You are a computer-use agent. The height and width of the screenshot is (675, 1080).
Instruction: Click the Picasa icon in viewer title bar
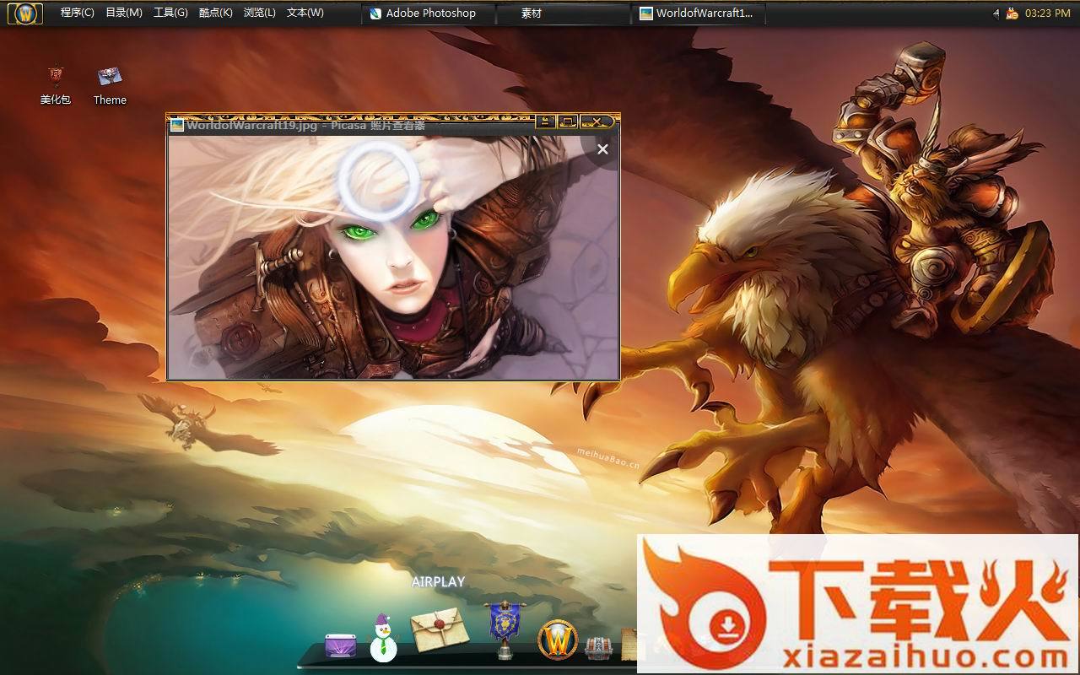pos(177,125)
